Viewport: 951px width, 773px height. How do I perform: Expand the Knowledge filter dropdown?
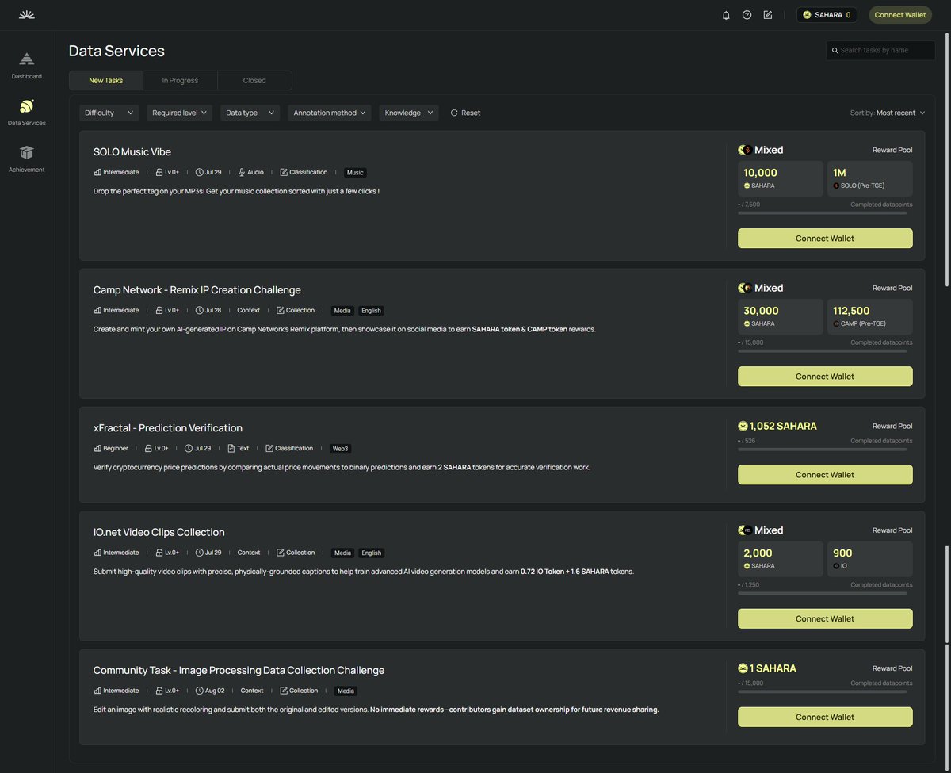tap(409, 113)
